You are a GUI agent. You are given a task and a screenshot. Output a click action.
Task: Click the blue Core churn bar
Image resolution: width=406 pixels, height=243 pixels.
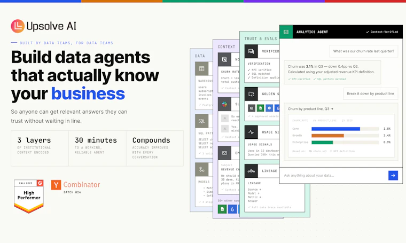click(335, 129)
